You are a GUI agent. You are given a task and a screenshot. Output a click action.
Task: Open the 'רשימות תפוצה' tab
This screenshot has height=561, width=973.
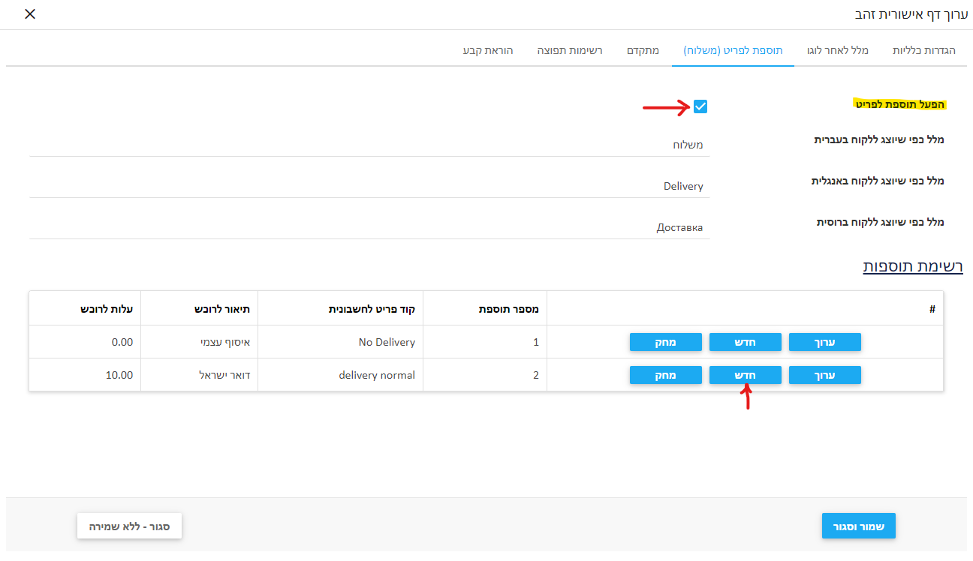[570, 50]
